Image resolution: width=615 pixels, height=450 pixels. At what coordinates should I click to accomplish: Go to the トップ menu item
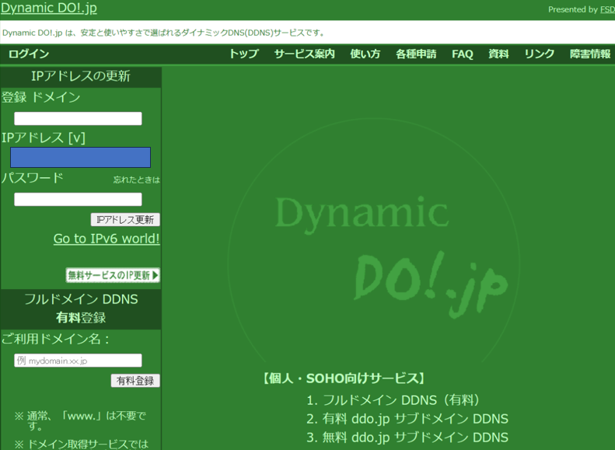click(x=243, y=54)
